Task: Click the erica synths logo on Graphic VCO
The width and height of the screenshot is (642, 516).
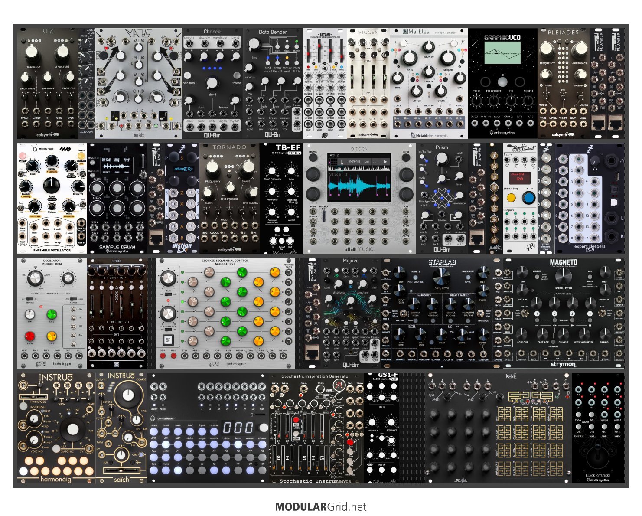Action: pos(503,132)
